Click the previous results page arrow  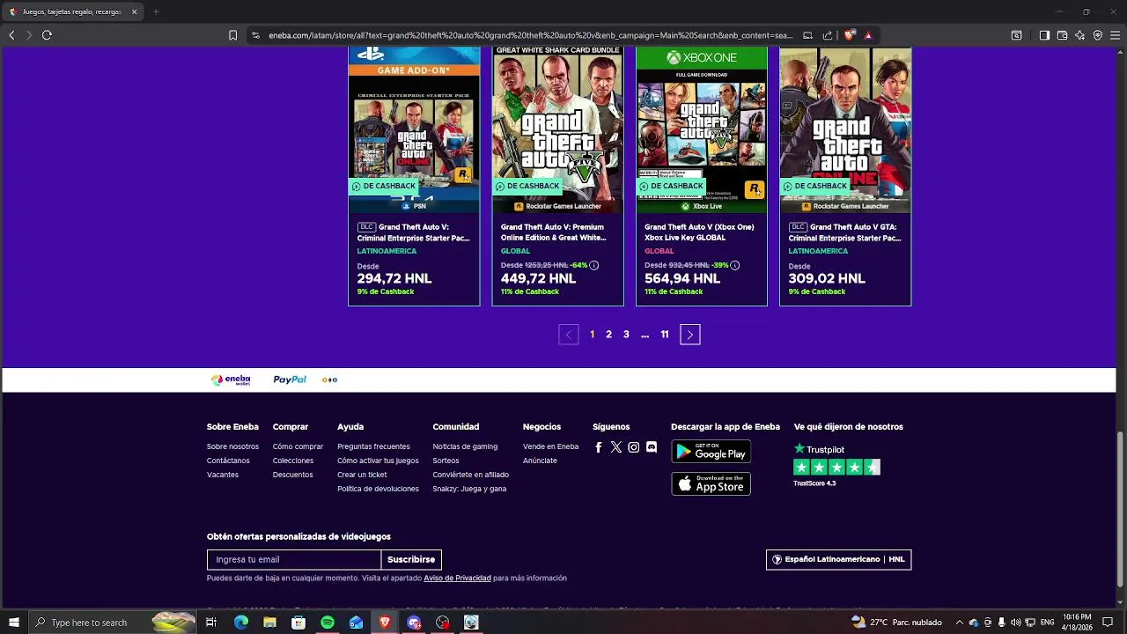(569, 335)
